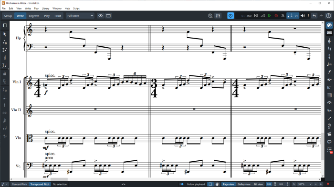Open the Full score layout dropdown
The height and width of the screenshot is (187, 334).
tap(80, 16)
